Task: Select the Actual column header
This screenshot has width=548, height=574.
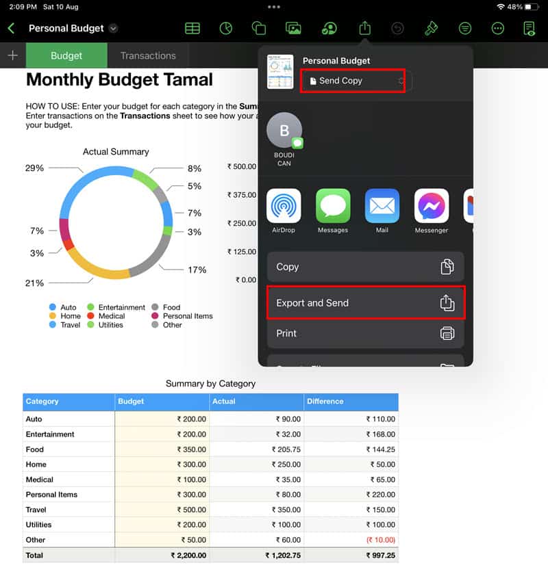Action: tap(257, 402)
